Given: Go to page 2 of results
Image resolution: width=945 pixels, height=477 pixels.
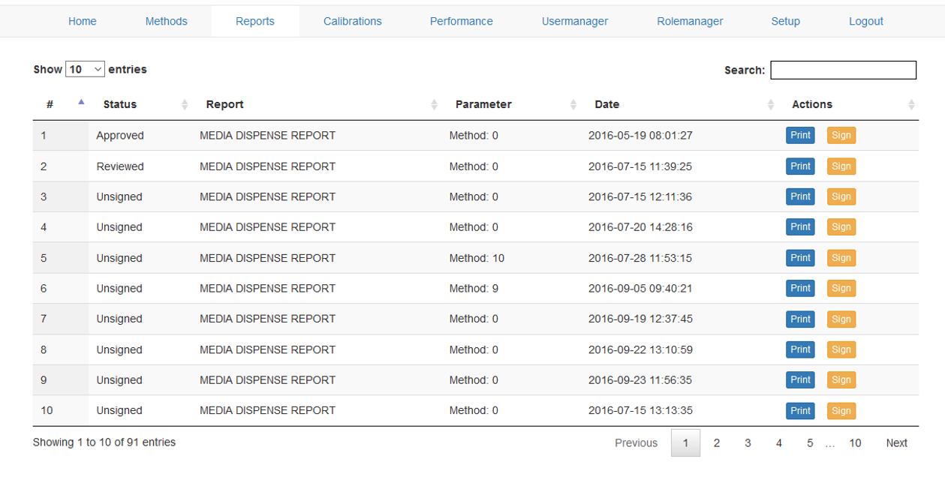Looking at the screenshot, I should [716, 443].
